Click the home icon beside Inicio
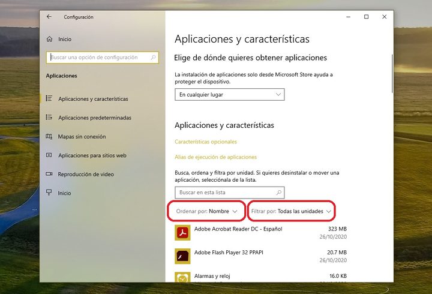The height and width of the screenshot is (294, 432). (49, 39)
